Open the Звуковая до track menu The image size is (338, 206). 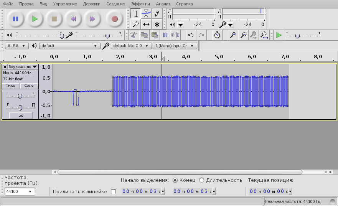23,67
